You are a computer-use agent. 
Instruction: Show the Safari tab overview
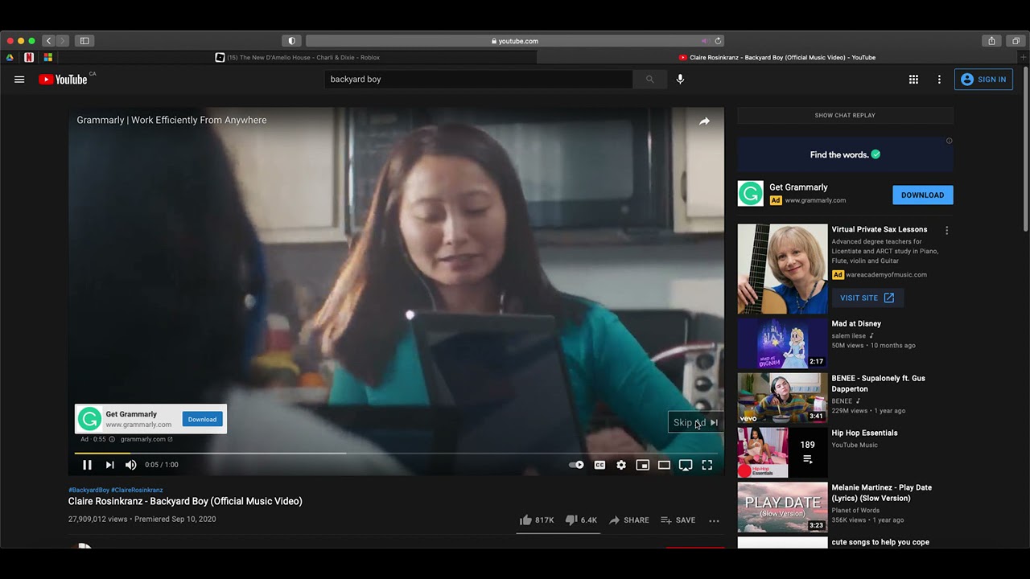[x=1016, y=41]
